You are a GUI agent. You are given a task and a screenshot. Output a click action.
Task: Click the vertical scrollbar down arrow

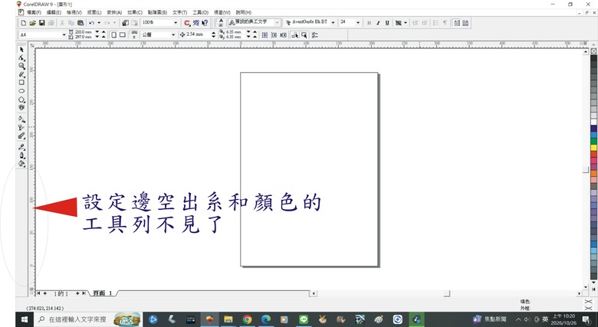tap(586, 287)
